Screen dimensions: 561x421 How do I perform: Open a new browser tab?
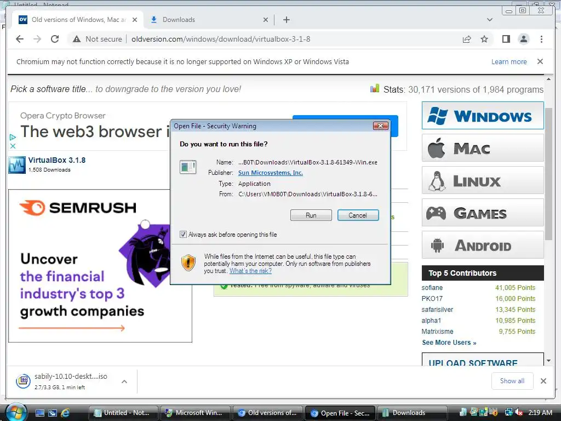pyautogui.click(x=286, y=20)
